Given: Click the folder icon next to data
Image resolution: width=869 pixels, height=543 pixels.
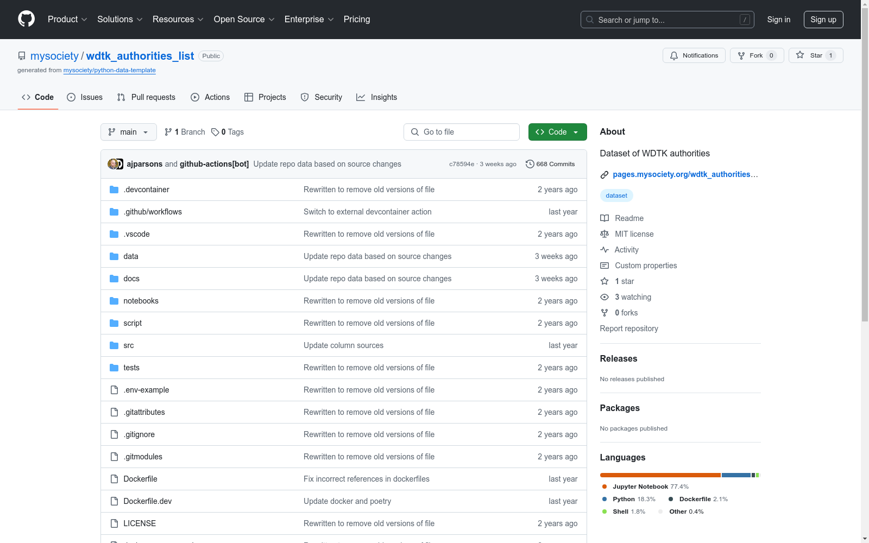Looking at the screenshot, I should [x=114, y=256].
